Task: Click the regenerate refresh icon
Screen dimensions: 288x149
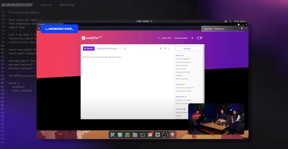Action: (125, 49)
